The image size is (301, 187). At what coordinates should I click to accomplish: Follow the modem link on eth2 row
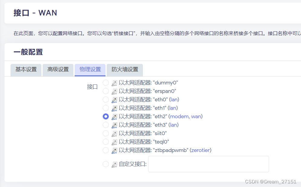pos(179,116)
